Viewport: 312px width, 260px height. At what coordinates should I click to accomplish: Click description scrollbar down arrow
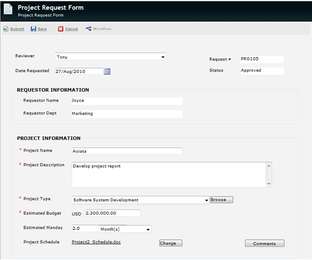pyautogui.click(x=269, y=184)
